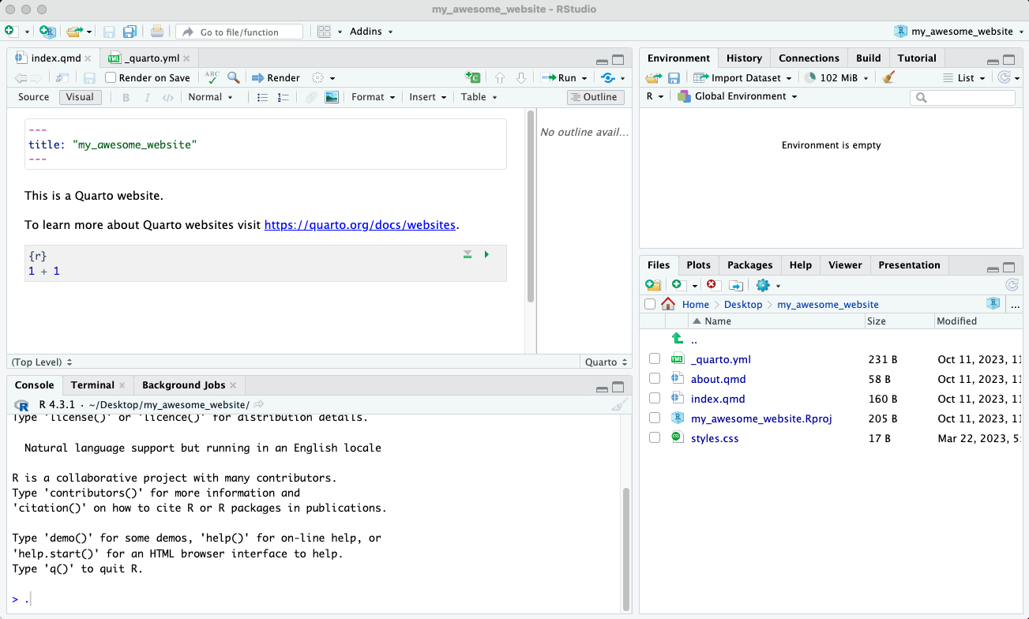The height and width of the screenshot is (619, 1029).
Task: Click the Go to file/function field
Action: click(239, 32)
